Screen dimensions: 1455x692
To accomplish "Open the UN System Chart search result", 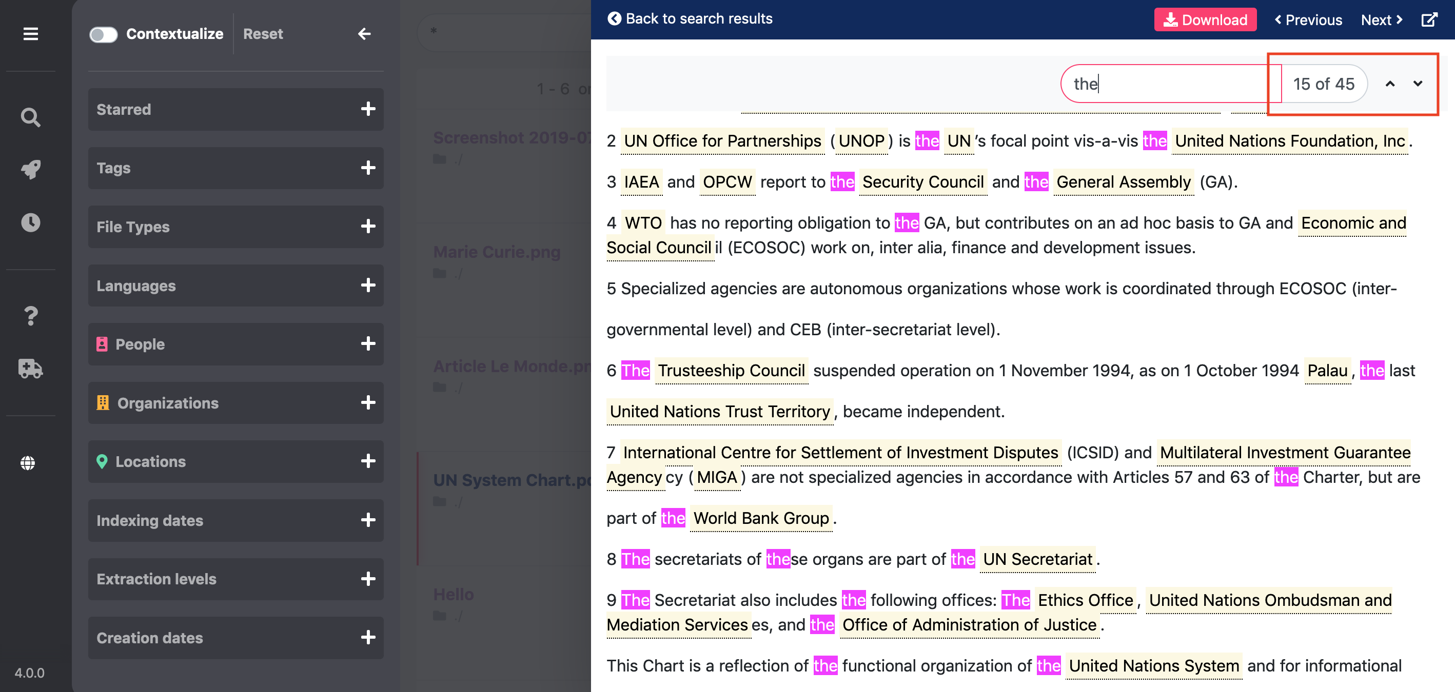I will coord(512,480).
